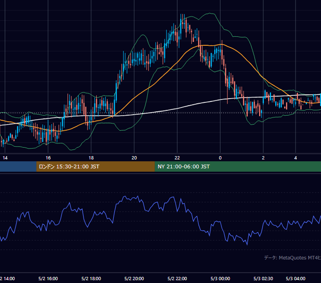Select the London 15:30-21:00 JST session bar

pyautogui.click(x=95, y=166)
